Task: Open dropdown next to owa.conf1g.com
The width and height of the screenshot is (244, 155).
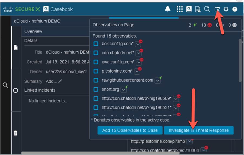Action: (x=139, y=63)
